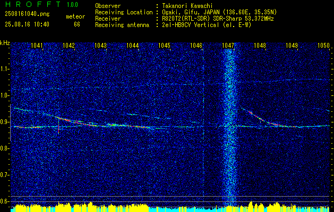Click the red vertical spike near 1042

[58, 127]
